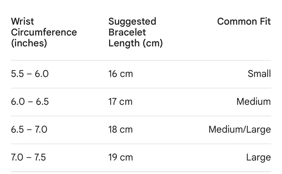Viewport: 282px width, 174px height.
Task: Click the Large fit label
Action: pos(258,157)
